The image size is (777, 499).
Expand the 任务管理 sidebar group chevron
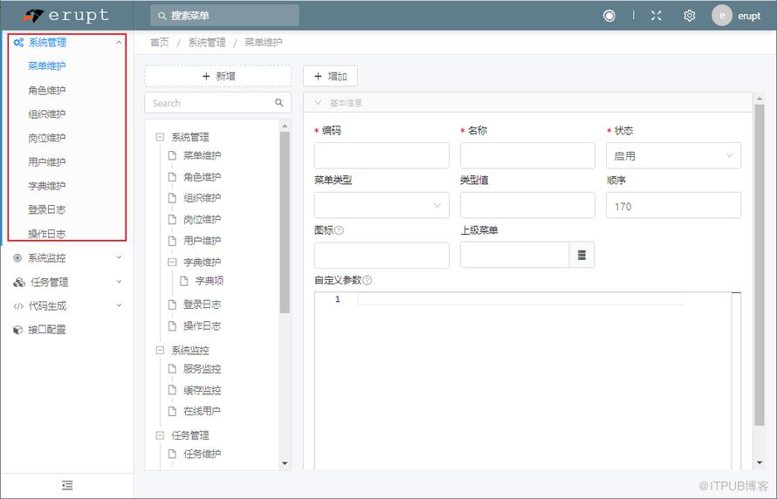(119, 282)
